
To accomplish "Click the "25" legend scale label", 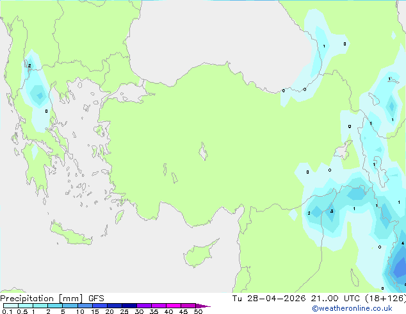I will [x=124, y=311].
